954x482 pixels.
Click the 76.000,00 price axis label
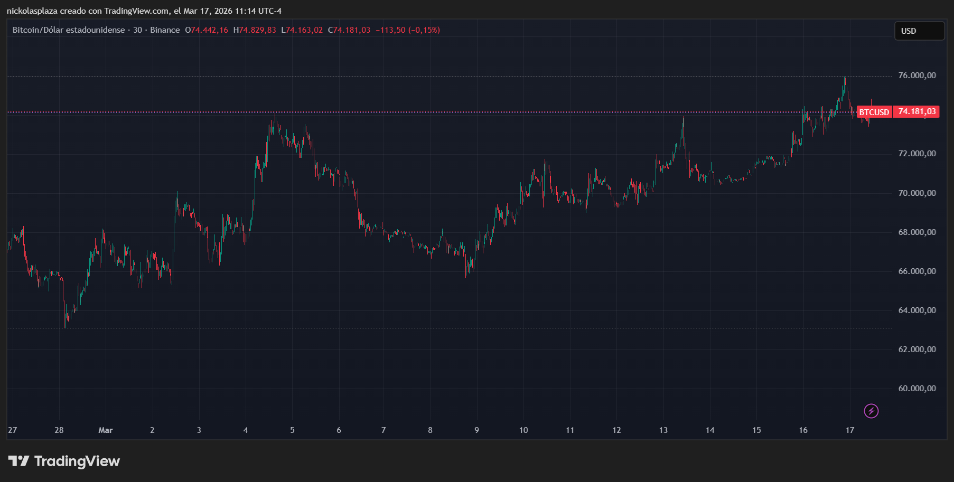[x=916, y=75]
